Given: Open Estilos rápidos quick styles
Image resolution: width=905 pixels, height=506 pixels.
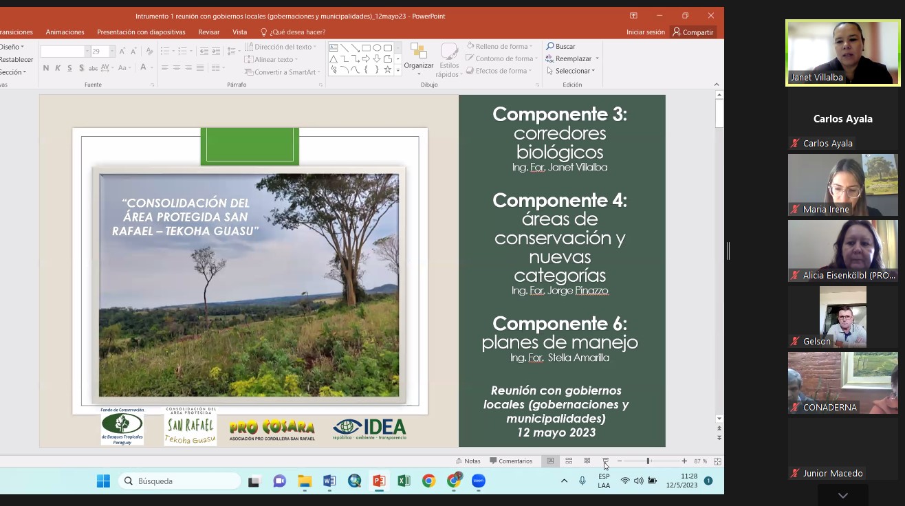Looking at the screenshot, I should (x=449, y=60).
